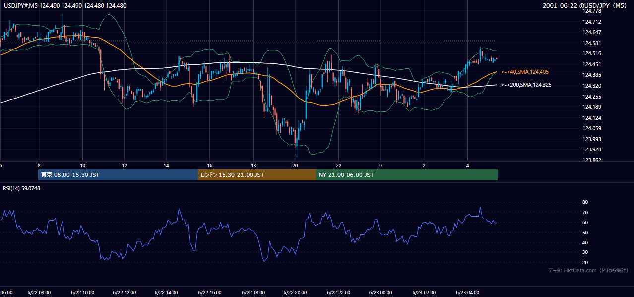Click the 6/23 04:00 time axis label
This screenshot has height=297, width=634.
pyautogui.click(x=467, y=293)
